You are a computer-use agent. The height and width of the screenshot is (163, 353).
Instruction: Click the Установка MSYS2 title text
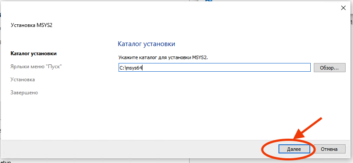(x=31, y=25)
